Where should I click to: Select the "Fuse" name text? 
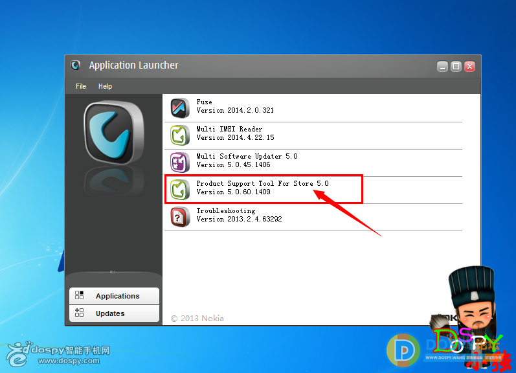point(204,102)
